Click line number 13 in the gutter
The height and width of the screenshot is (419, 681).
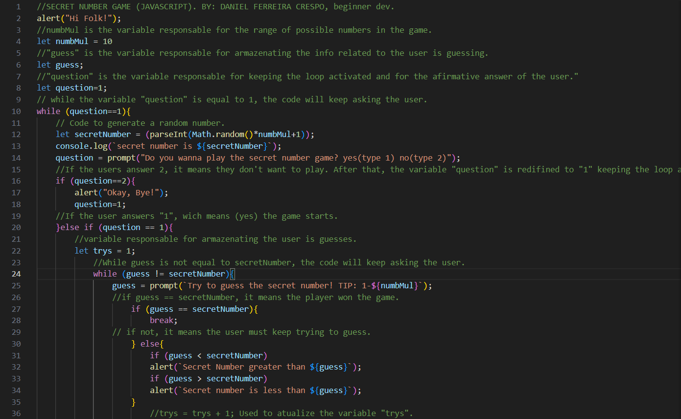[16, 146]
